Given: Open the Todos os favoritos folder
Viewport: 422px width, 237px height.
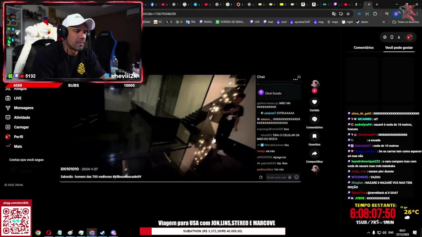Looking at the screenshot, I should pos(406,22).
